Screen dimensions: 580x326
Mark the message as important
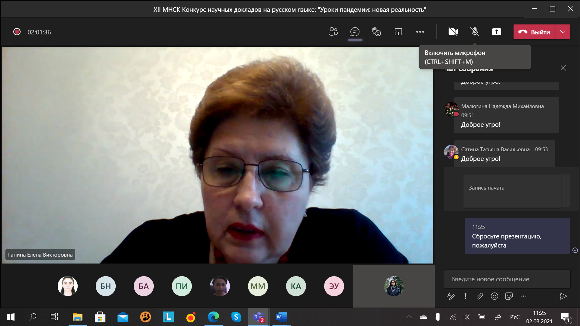[x=466, y=296]
